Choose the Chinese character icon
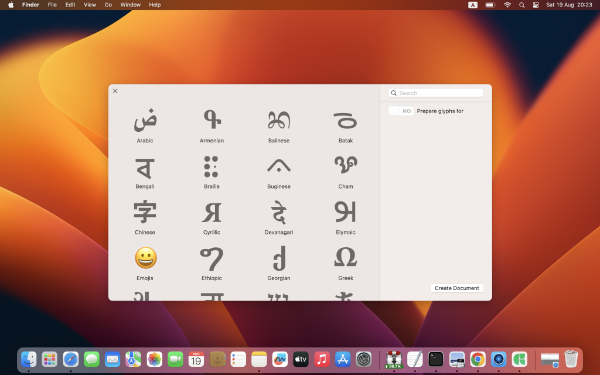The width and height of the screenshot is (600, 375). [145, 212]
